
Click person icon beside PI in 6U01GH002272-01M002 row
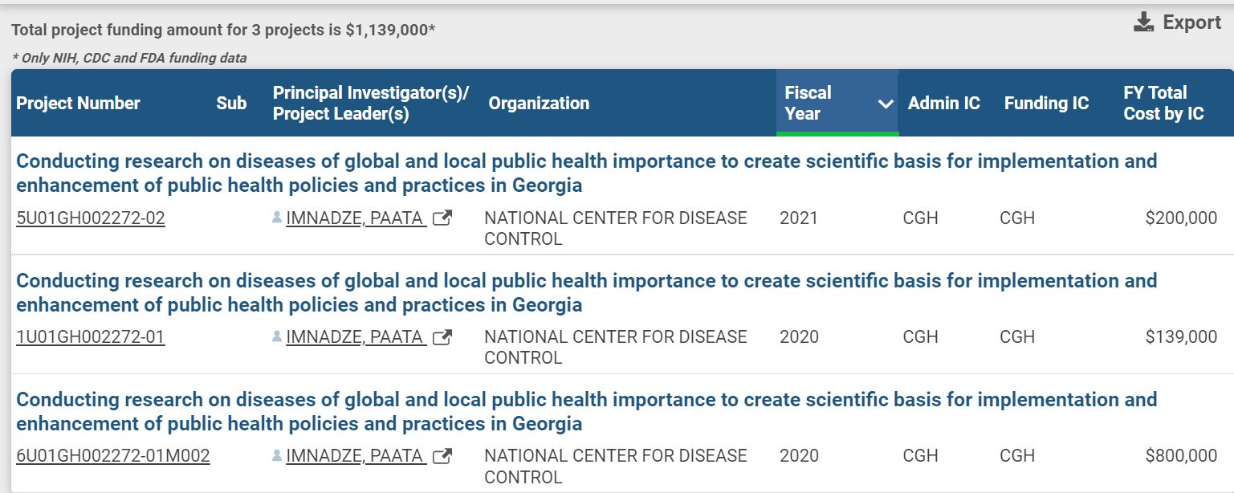(277, 456)
